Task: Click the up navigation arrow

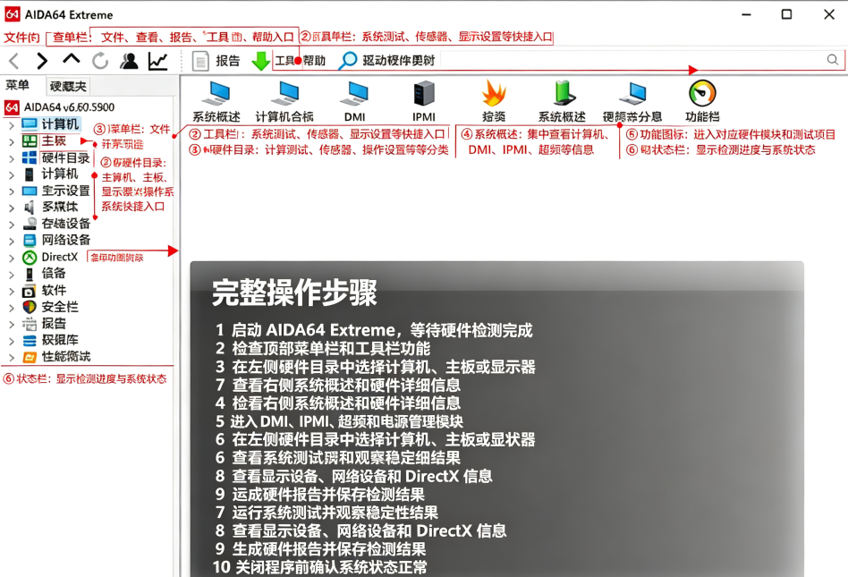Action: point(71,59)
